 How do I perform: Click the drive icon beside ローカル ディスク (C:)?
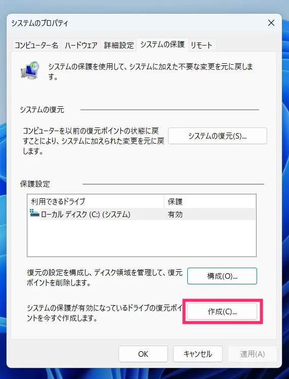34,214
